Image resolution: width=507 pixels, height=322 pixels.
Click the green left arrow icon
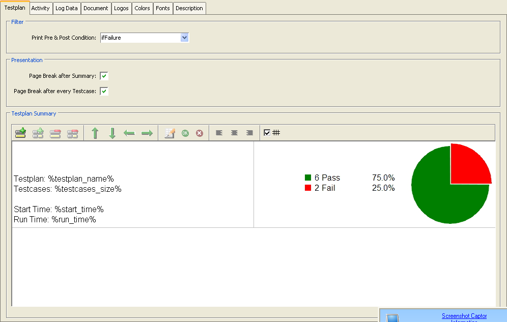click(129, 133)
